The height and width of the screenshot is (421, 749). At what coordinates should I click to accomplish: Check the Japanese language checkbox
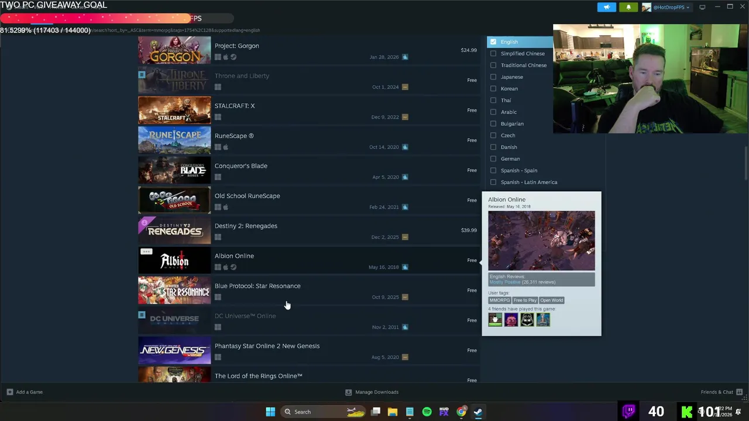tap(493, 77)
